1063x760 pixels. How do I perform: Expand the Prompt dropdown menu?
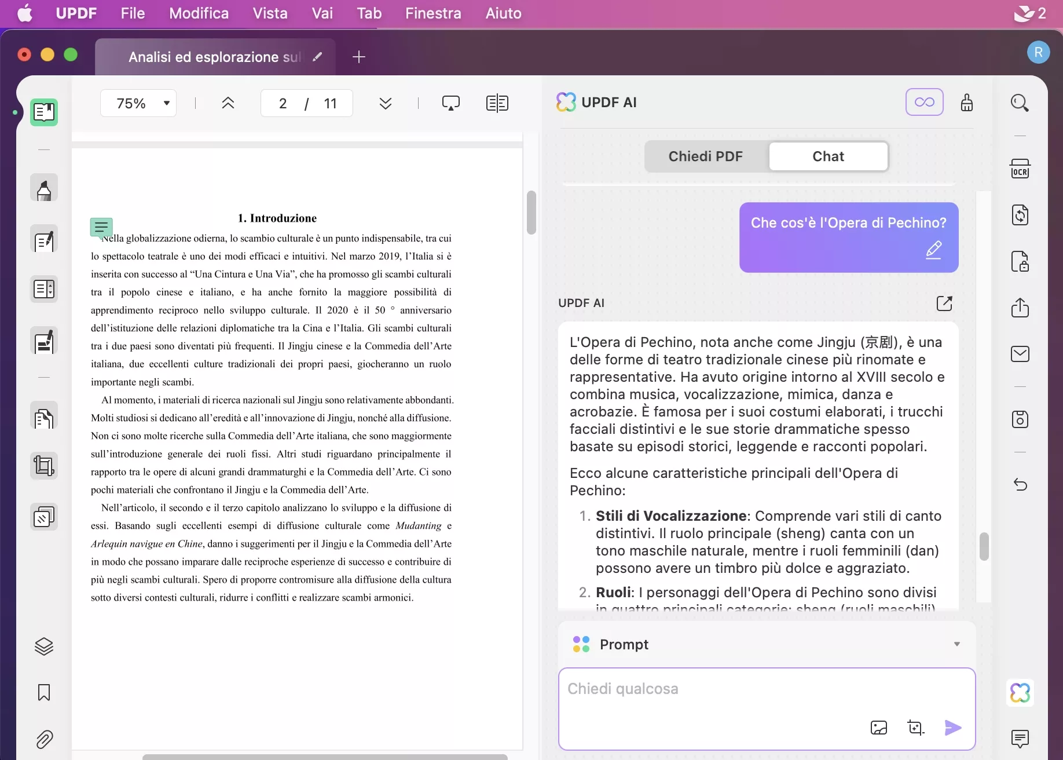click(x=957, y=644)
